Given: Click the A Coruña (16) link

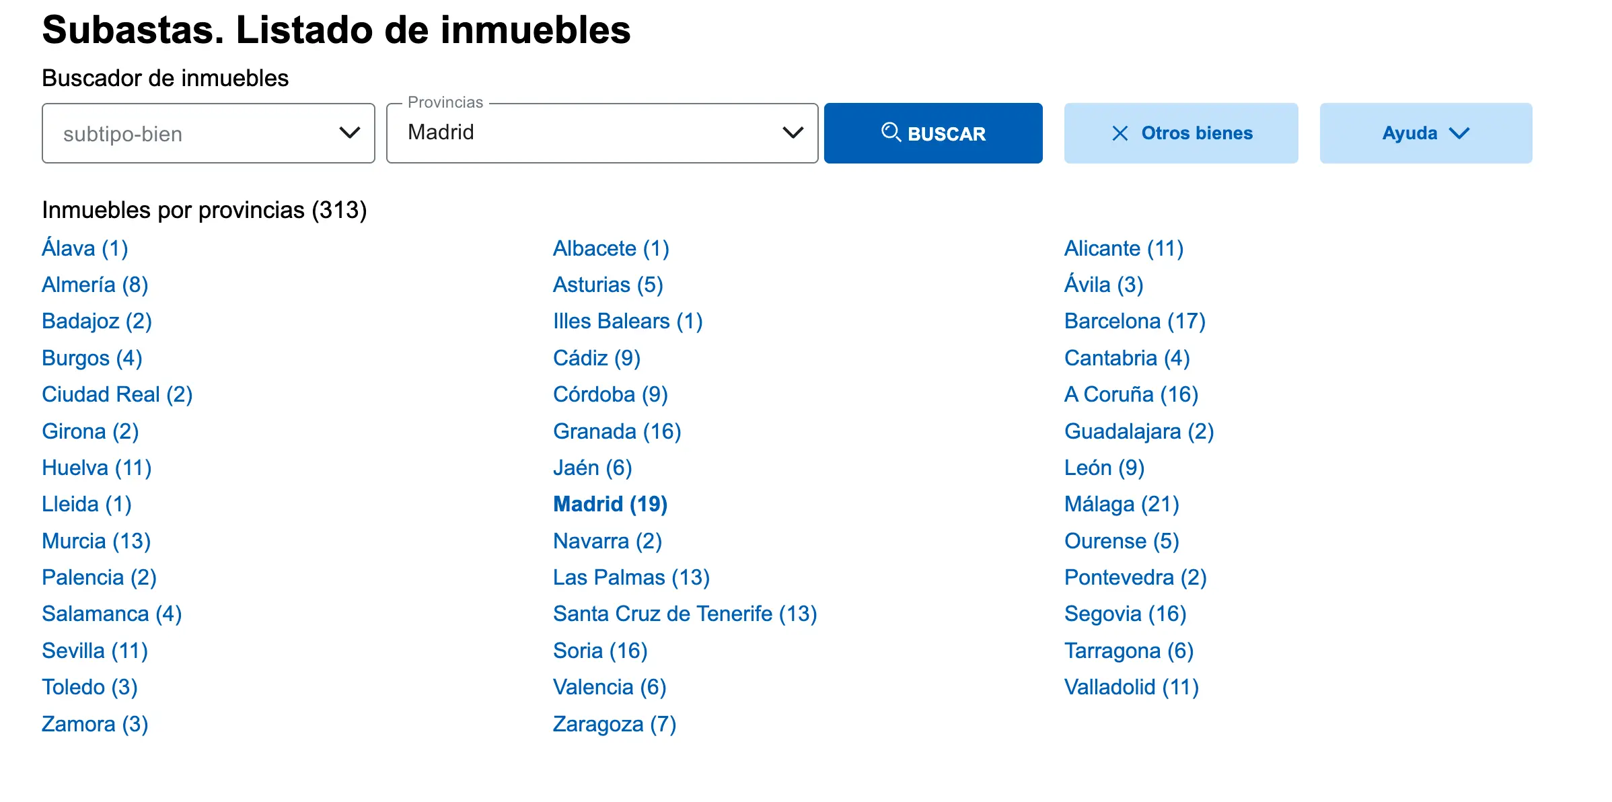Looking at the screenshot, I should [1131, 394].
